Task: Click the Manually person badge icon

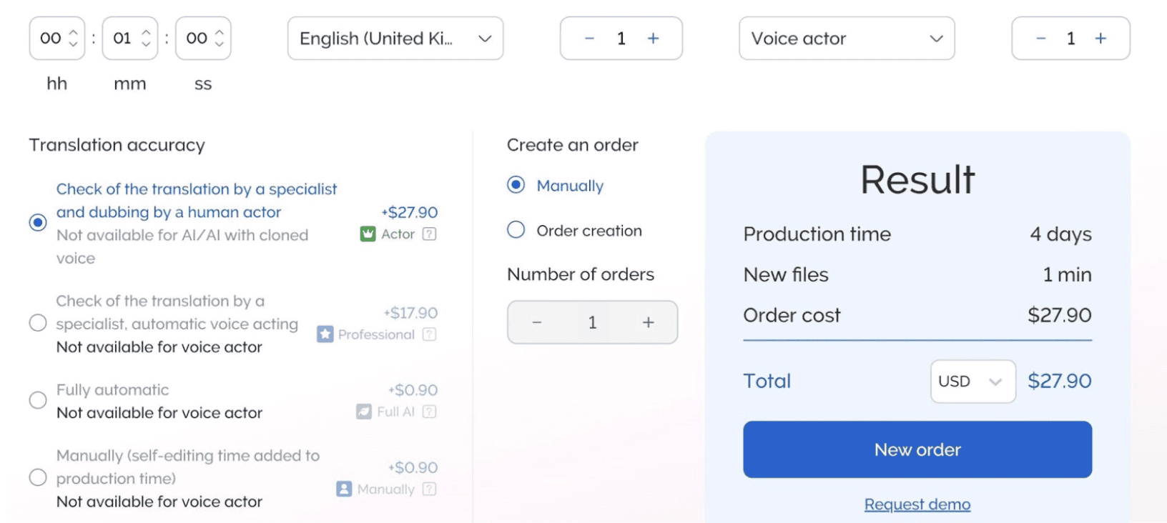Action: (x=344, y=489)
